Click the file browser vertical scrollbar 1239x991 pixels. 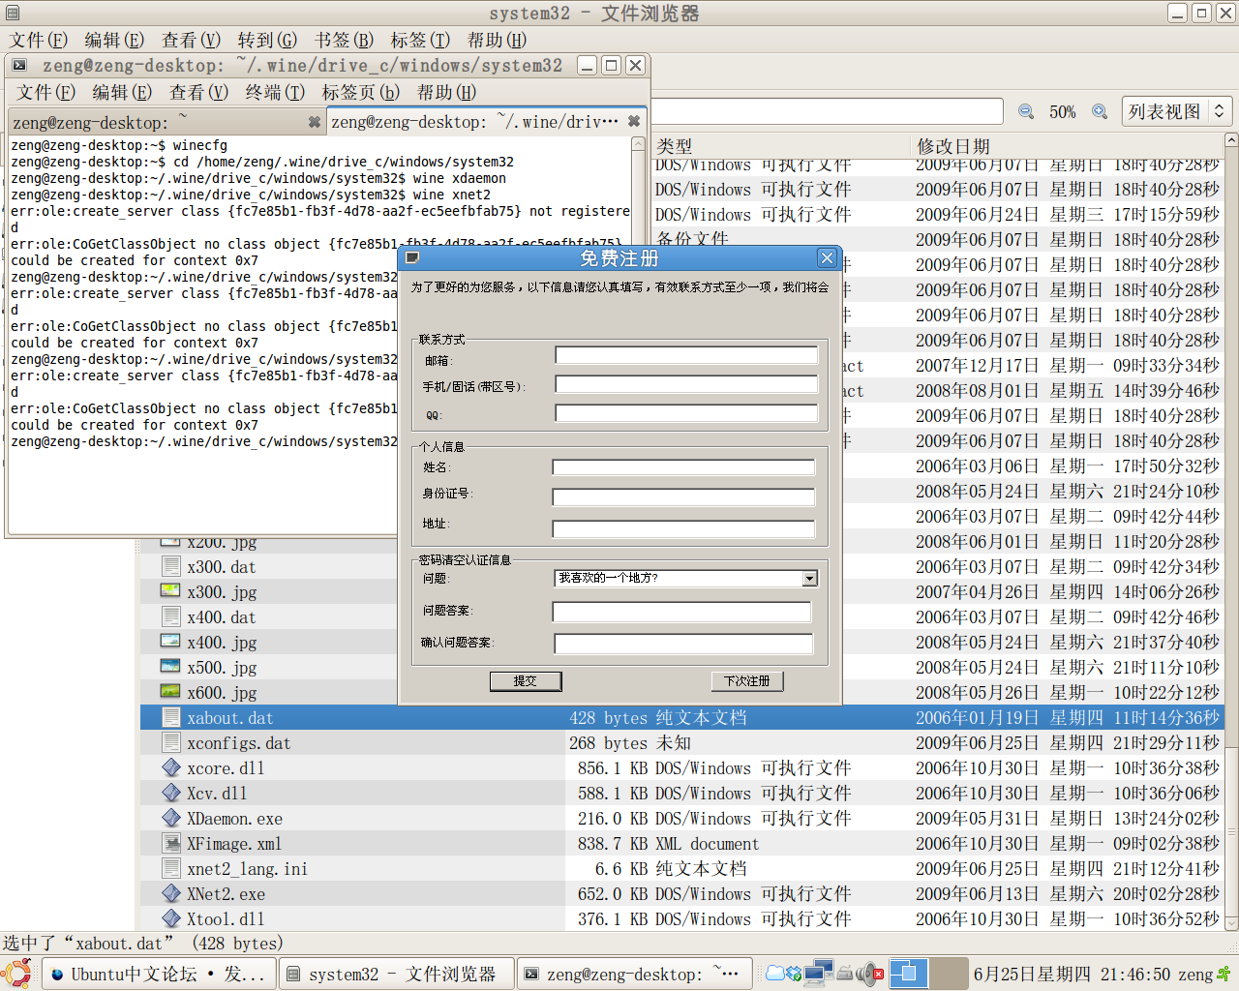1231,532
